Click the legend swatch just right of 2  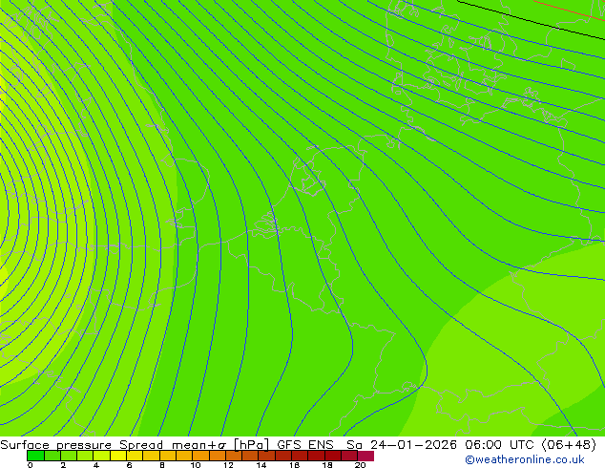tap(69, 456)
